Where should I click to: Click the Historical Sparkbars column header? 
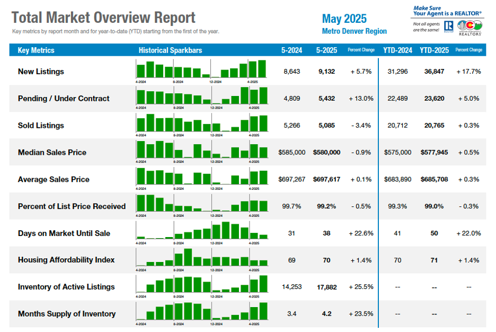[170, 50]
